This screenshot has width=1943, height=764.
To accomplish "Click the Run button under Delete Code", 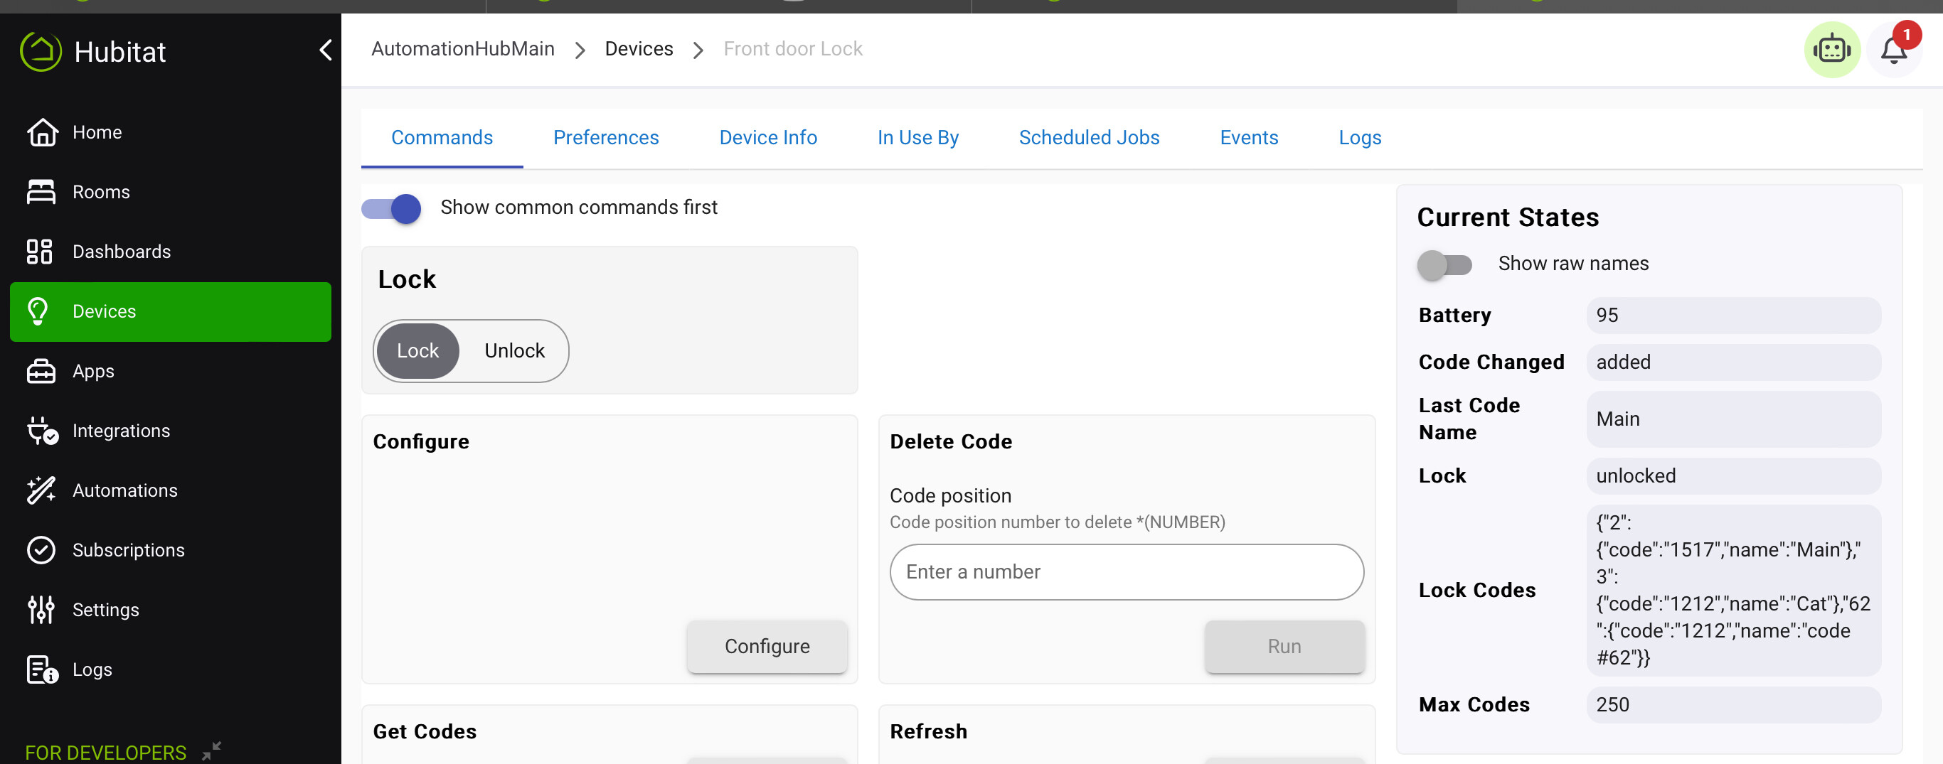I will click(1284, 646).
